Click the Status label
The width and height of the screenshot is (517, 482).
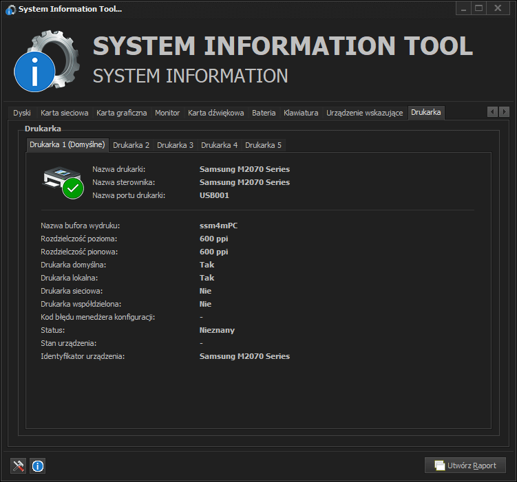[52, 330]
